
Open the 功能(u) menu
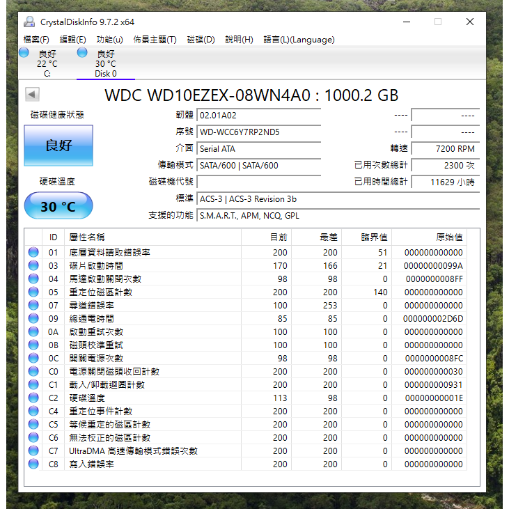[109, 40]
